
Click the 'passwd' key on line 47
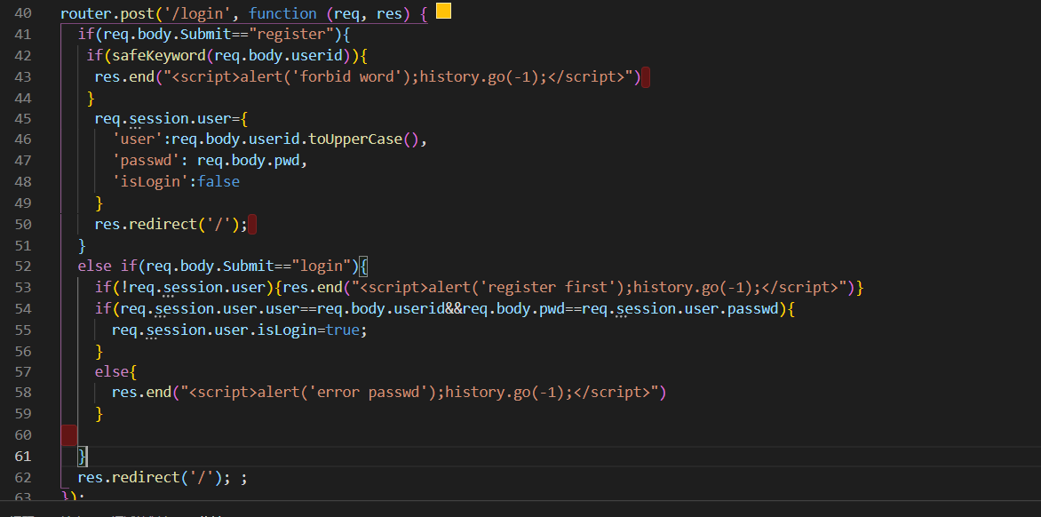[x=146, y=161]
